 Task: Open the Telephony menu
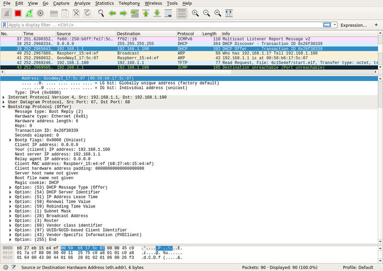(129, 3)
